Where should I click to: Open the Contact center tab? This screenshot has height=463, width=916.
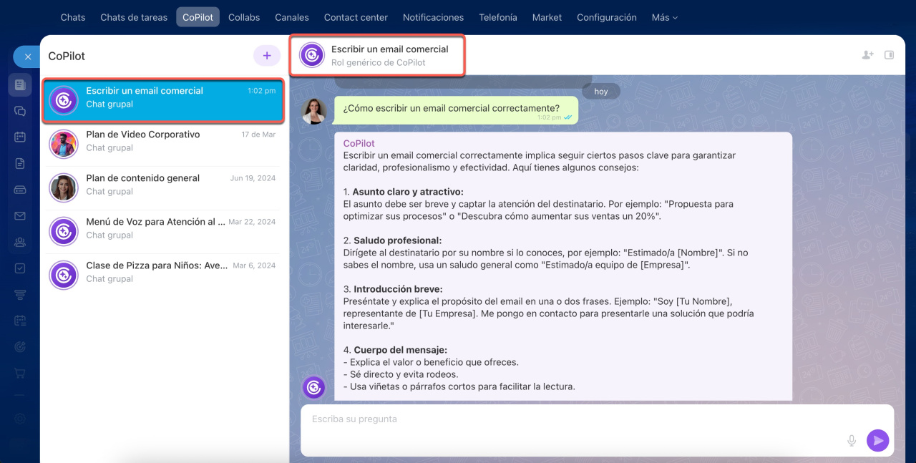(x=356, y=17)
